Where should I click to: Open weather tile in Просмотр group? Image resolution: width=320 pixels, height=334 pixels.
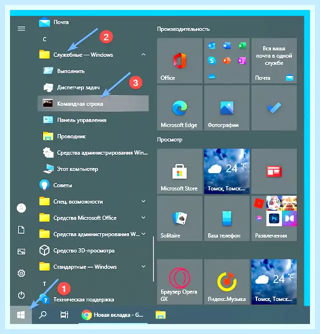tap(227, 171)
